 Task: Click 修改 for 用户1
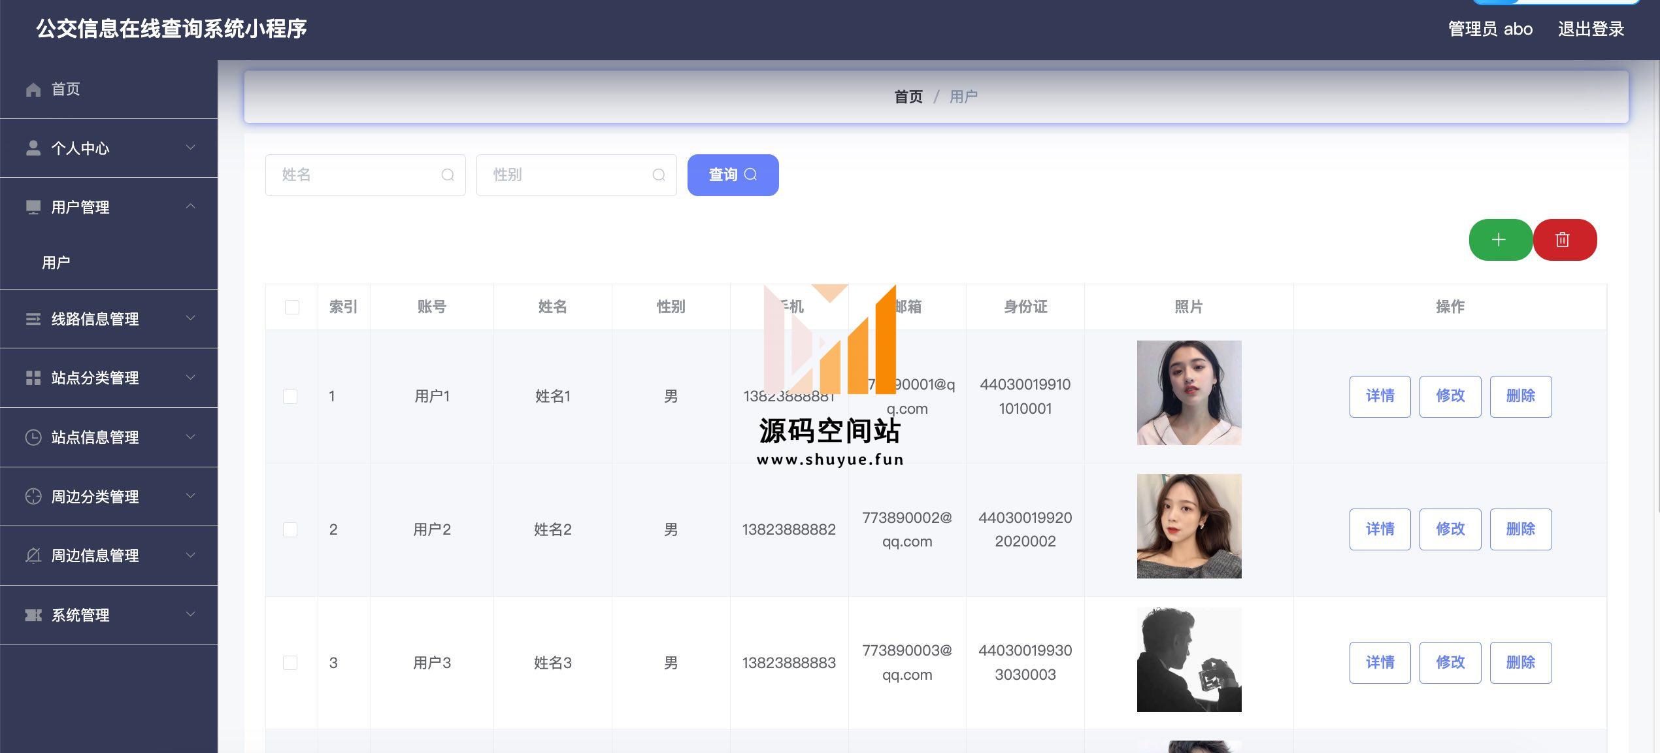(x=1450, y=396)
